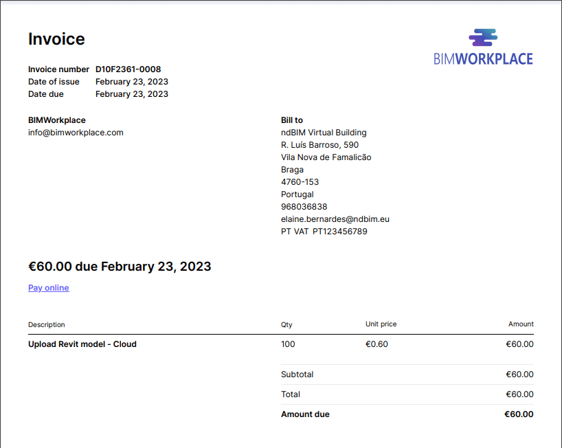Click the Bill to heading
This screenshot has width=562, height=448.
(292, 120)
